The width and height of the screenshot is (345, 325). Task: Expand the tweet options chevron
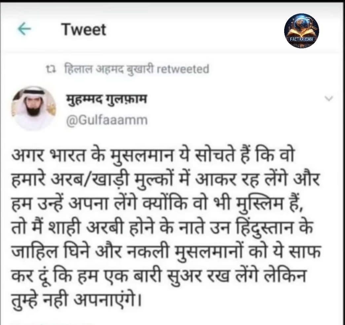point(329,98)
